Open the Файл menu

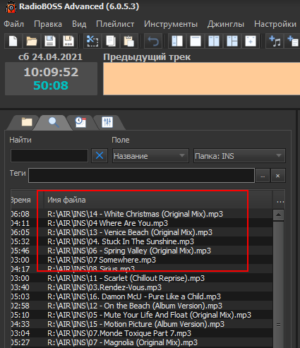click(13, 24)
